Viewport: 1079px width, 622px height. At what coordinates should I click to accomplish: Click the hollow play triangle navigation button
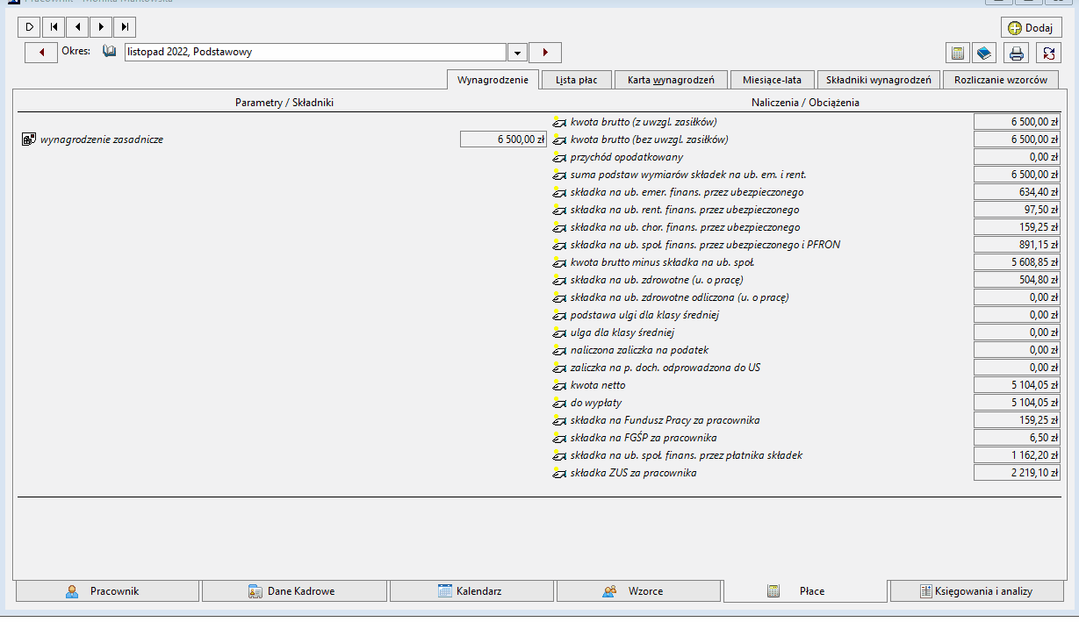click(29, 27)
